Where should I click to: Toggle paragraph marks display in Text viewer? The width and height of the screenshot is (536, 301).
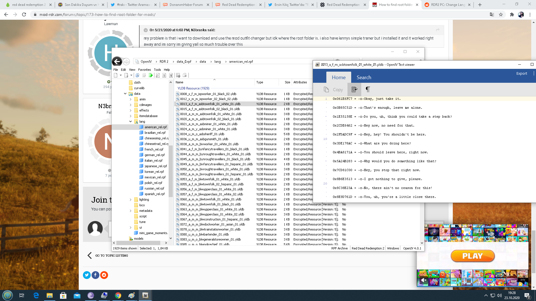click(x=368, y=89)
